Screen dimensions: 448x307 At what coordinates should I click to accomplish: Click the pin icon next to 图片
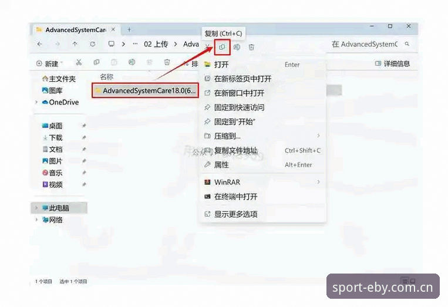pyautogui.click(x=84, y=161)
